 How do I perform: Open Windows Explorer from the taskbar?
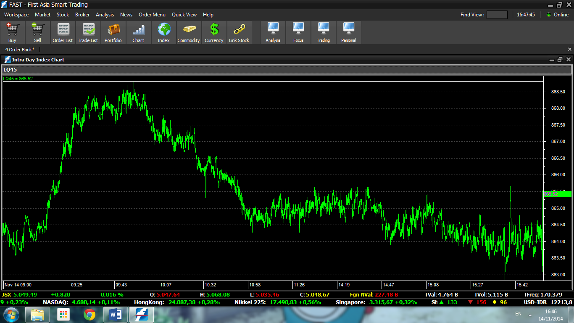(x=37, y=315)
